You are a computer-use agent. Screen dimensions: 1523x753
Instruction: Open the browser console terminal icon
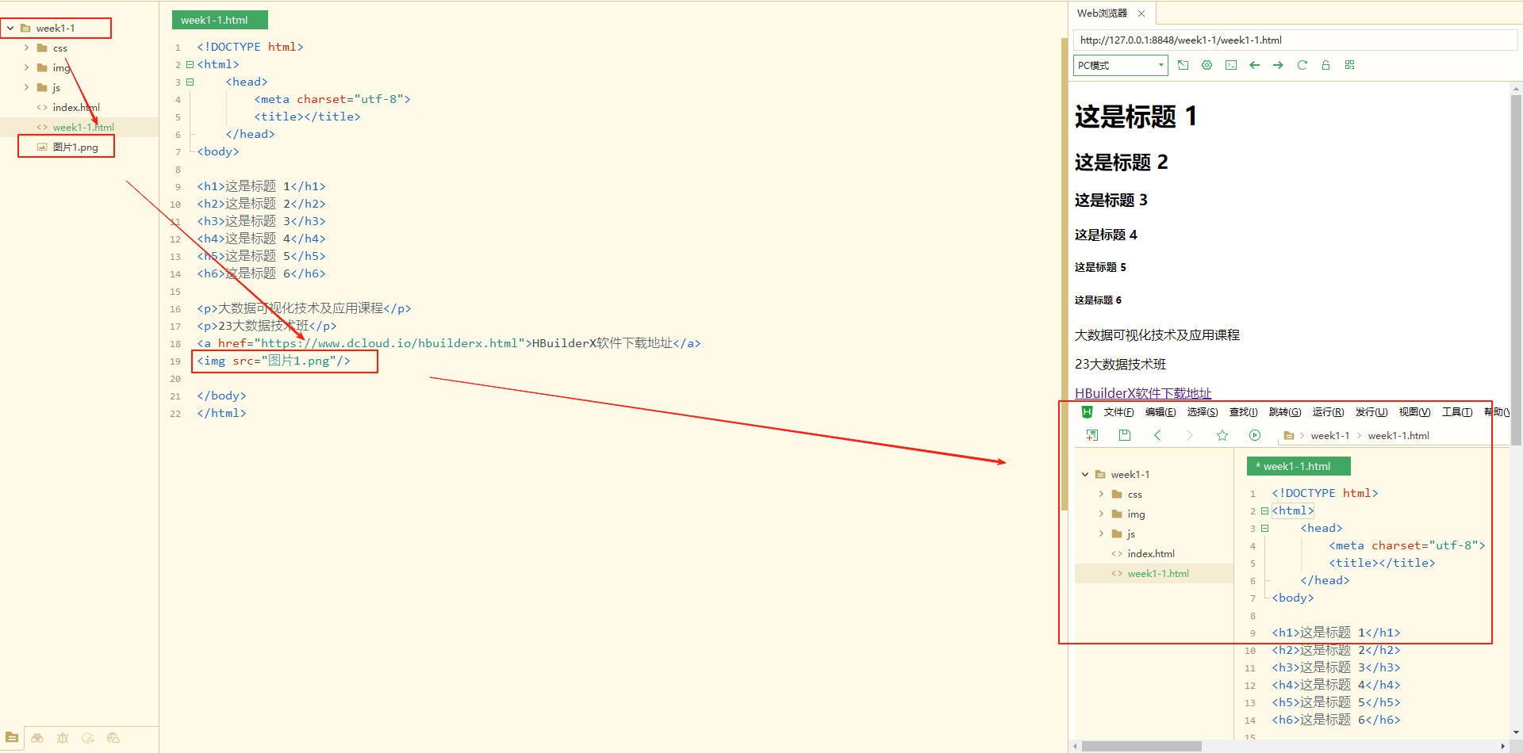[1230, 65]
